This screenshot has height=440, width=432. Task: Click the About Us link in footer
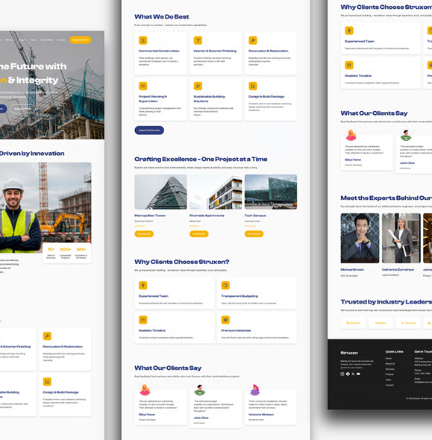(390, 364)
